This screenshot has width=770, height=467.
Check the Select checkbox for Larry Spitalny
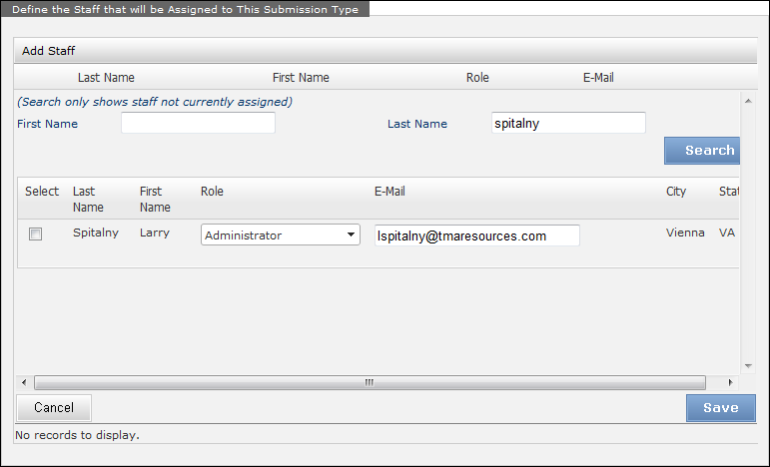coord(36,234)
